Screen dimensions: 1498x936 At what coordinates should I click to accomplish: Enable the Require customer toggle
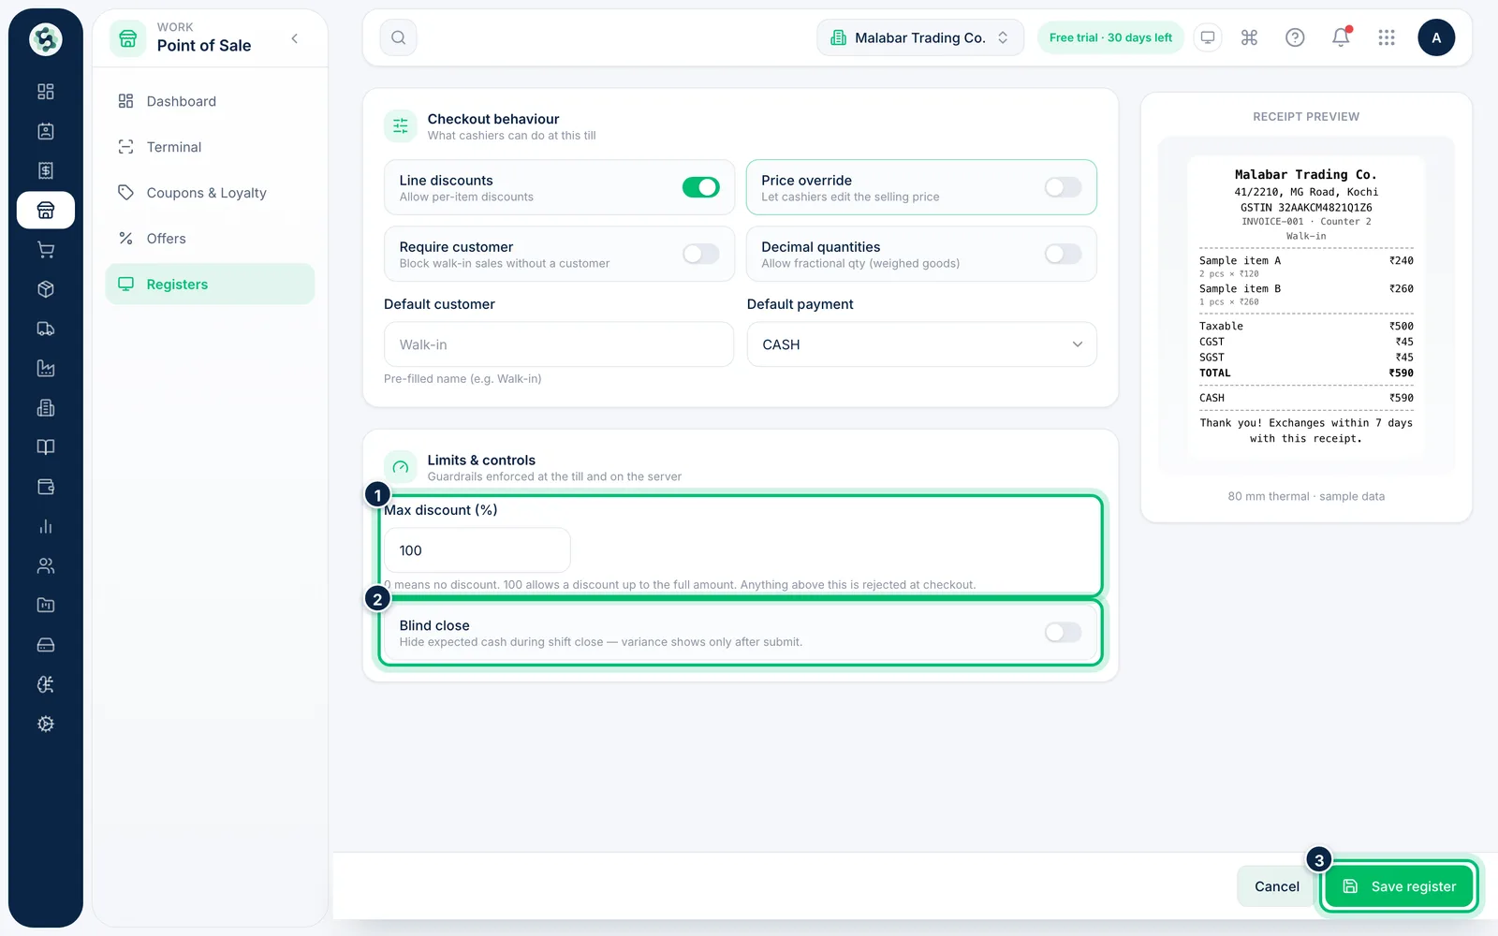(x=700, y=254)
